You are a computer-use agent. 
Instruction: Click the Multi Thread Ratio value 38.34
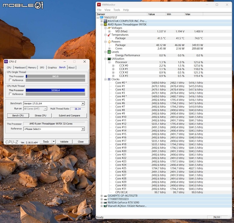78,109
